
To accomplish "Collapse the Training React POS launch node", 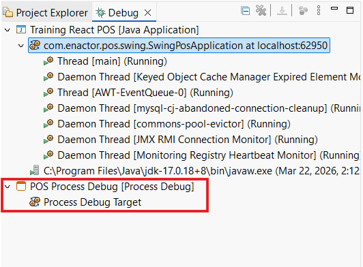I will point(8,30).
